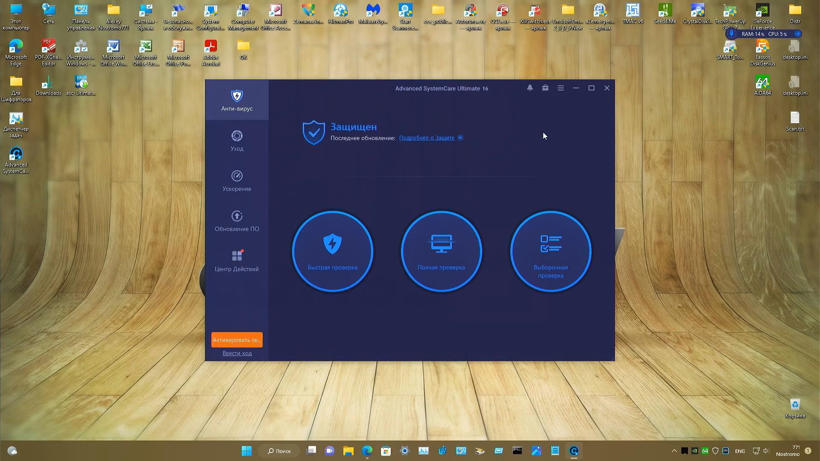Open the toolbox briefcase icon
820x461 pixels.
[x=545, y=88]
